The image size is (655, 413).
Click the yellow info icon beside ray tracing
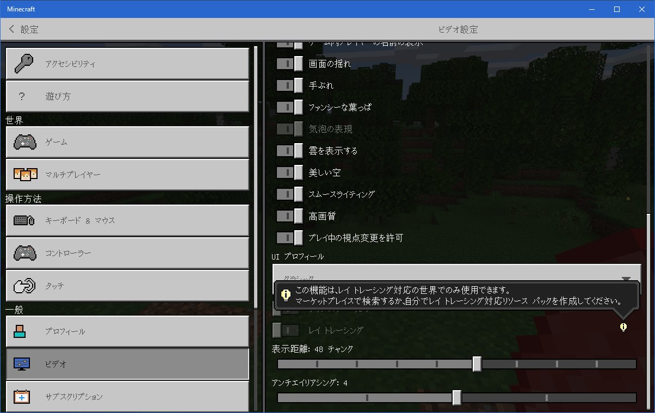coord(623,327)
